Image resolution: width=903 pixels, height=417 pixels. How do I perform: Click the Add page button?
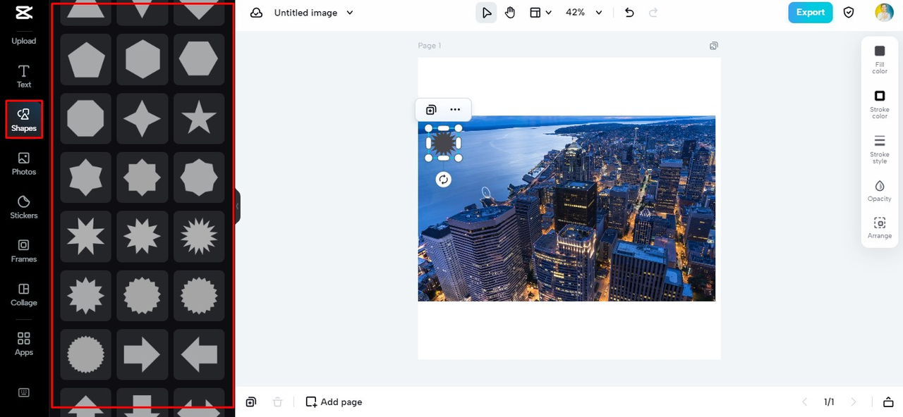tap(334, 402)
